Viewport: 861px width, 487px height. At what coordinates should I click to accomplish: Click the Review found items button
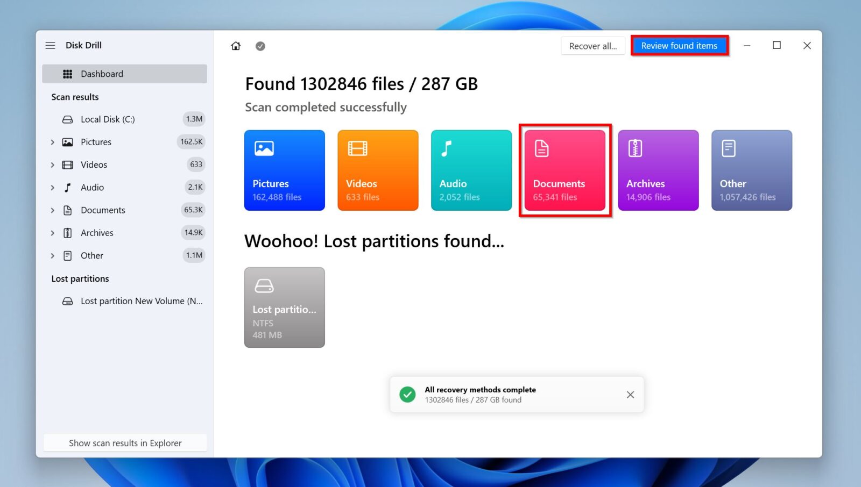click(679, 46)
